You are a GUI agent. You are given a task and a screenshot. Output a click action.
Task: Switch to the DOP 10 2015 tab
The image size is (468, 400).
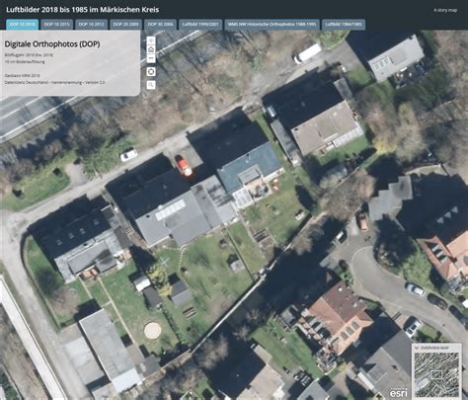[56, 25]
